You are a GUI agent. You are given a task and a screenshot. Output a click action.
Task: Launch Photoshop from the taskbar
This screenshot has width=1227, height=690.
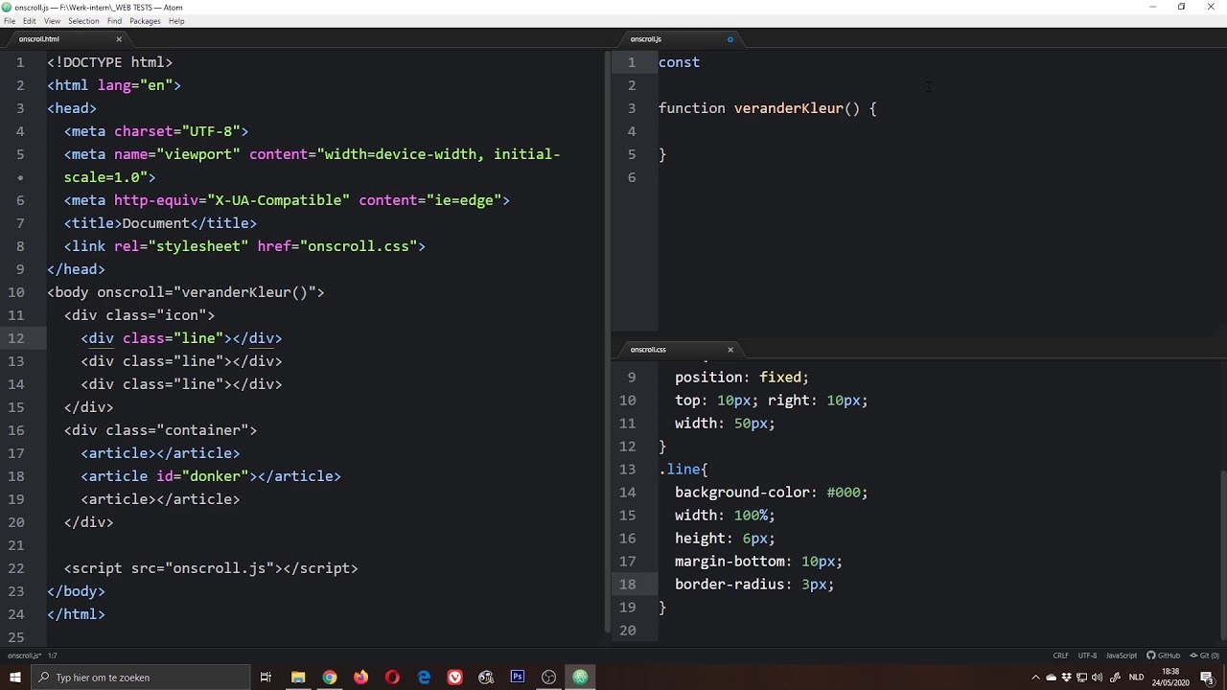pyautogui.click(x=518, y=678)
